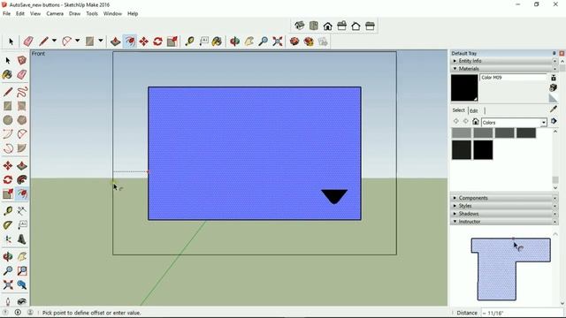This screenshot has height=318, width=566.
Task: Choose the Arc tool in the top toolbar
Action: 67,42
